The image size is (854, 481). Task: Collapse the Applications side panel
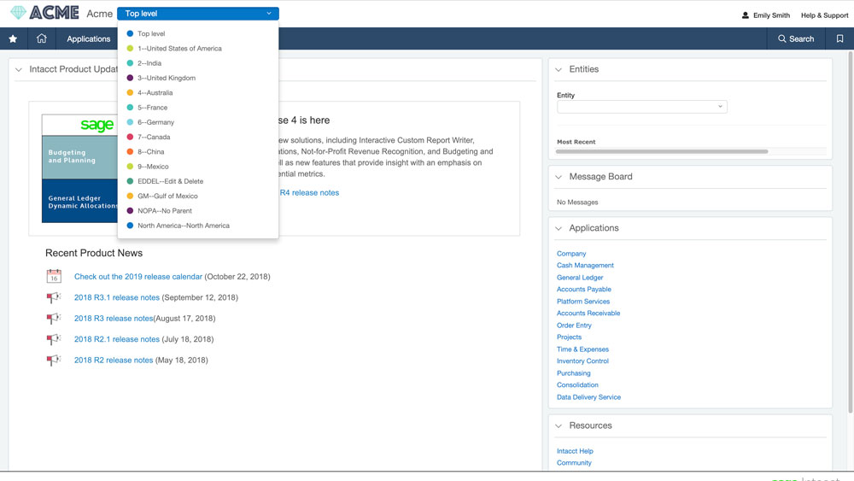559,228
